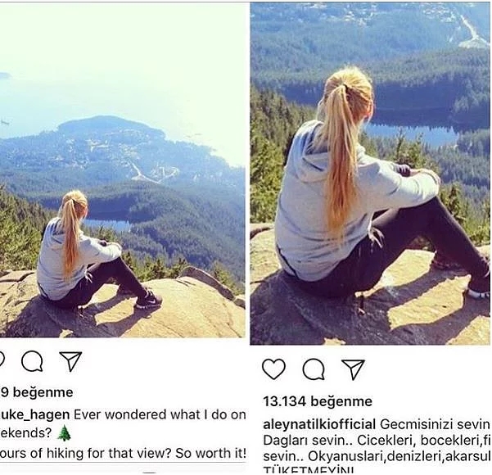Click the line 'hiking for that view? So worth it!'
The width and height of the screenshot is (492, 475).
coord(147,454)
